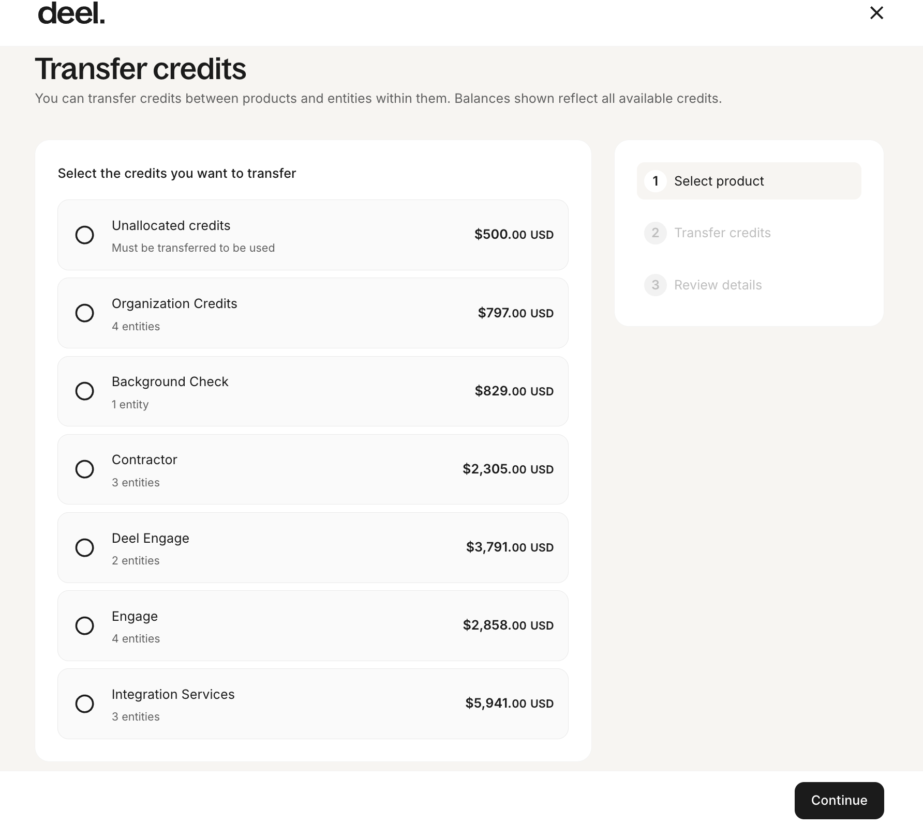Click the $5,941.00 USD Integration Services balance
The height and width of the screenshot is (826, 923).
(509, 703)
